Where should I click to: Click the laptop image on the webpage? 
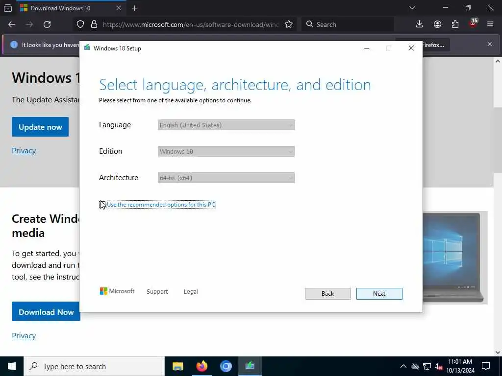(x=455, y=258)
